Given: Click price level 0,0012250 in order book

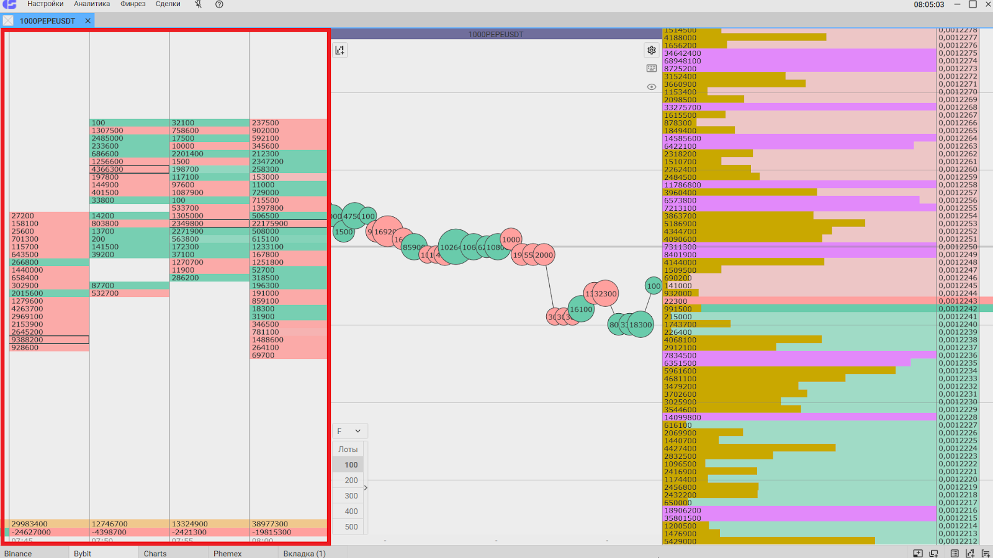Looking at the screenshot, I should pyautogui.click(x=958, y=247).
